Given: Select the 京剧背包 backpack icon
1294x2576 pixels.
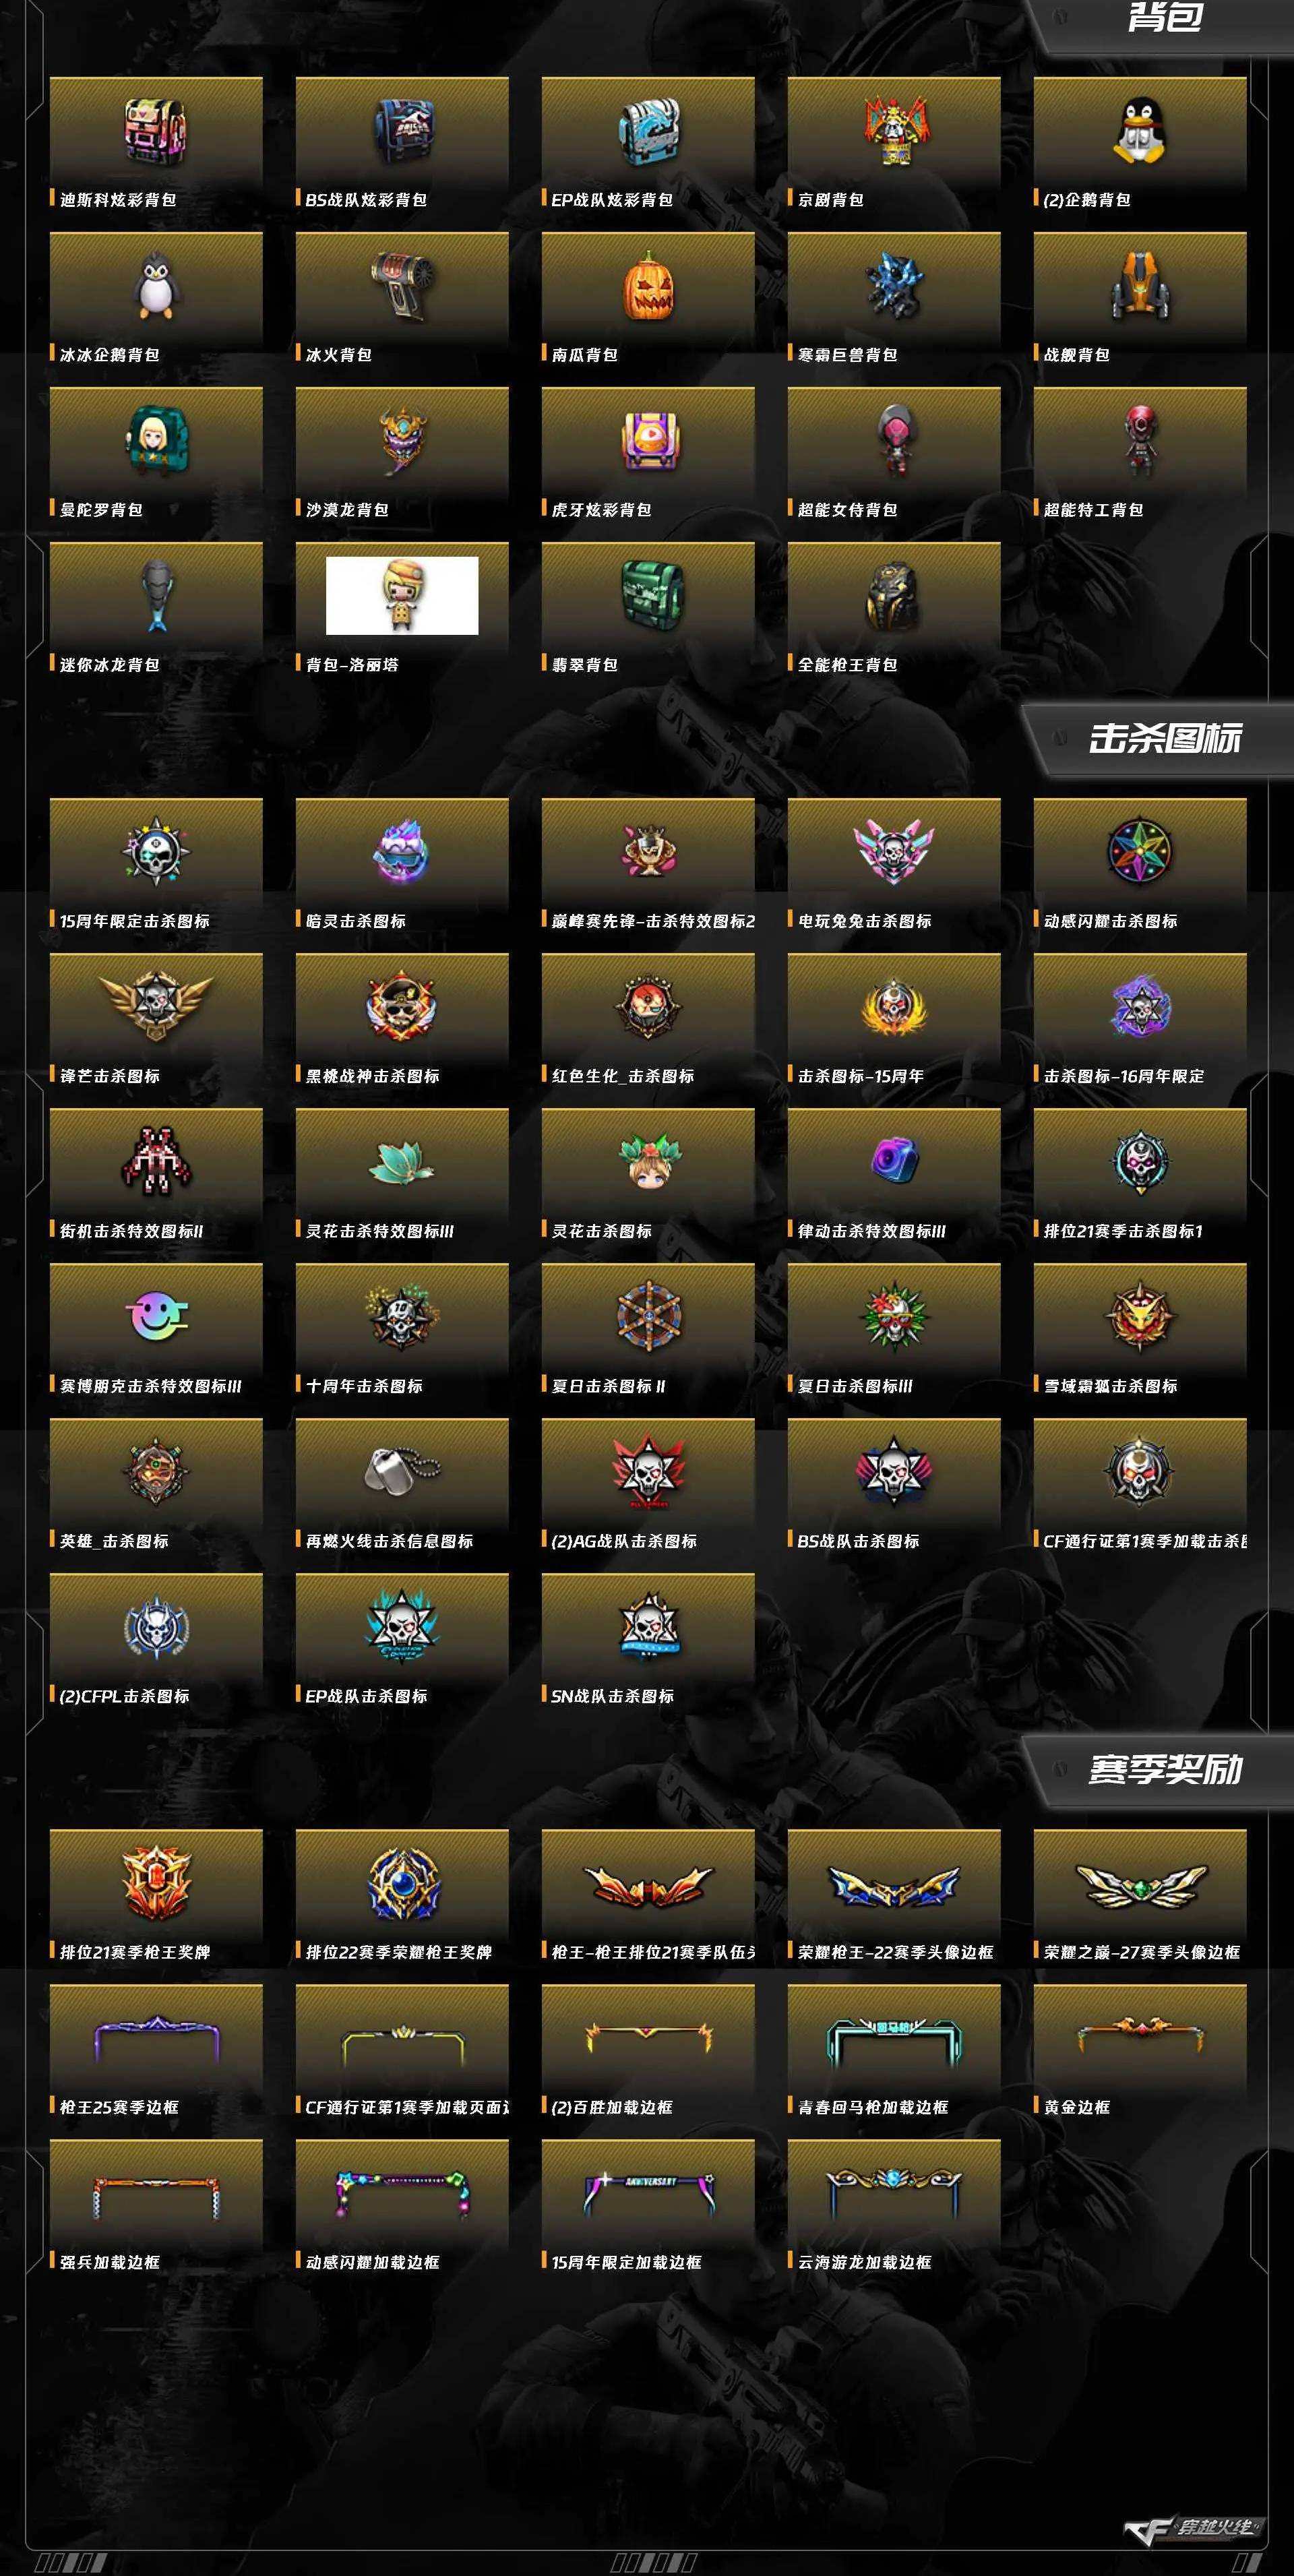Looking at the screenshot, I should [x=894, y=131].
